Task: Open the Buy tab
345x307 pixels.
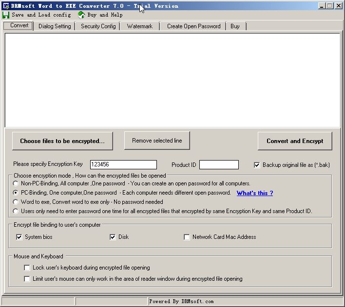Action: point(235,26)
